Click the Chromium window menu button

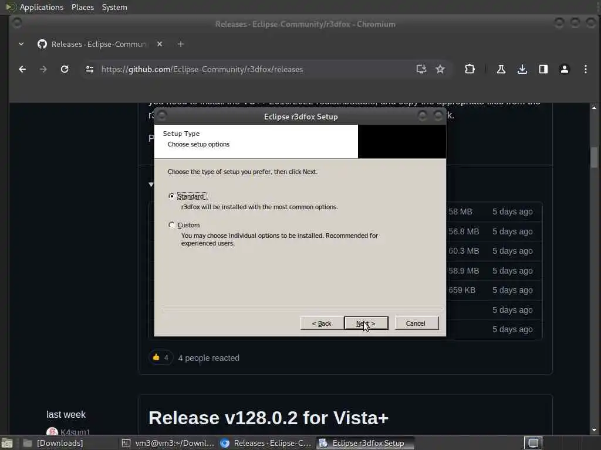click(x=16, y=23)
